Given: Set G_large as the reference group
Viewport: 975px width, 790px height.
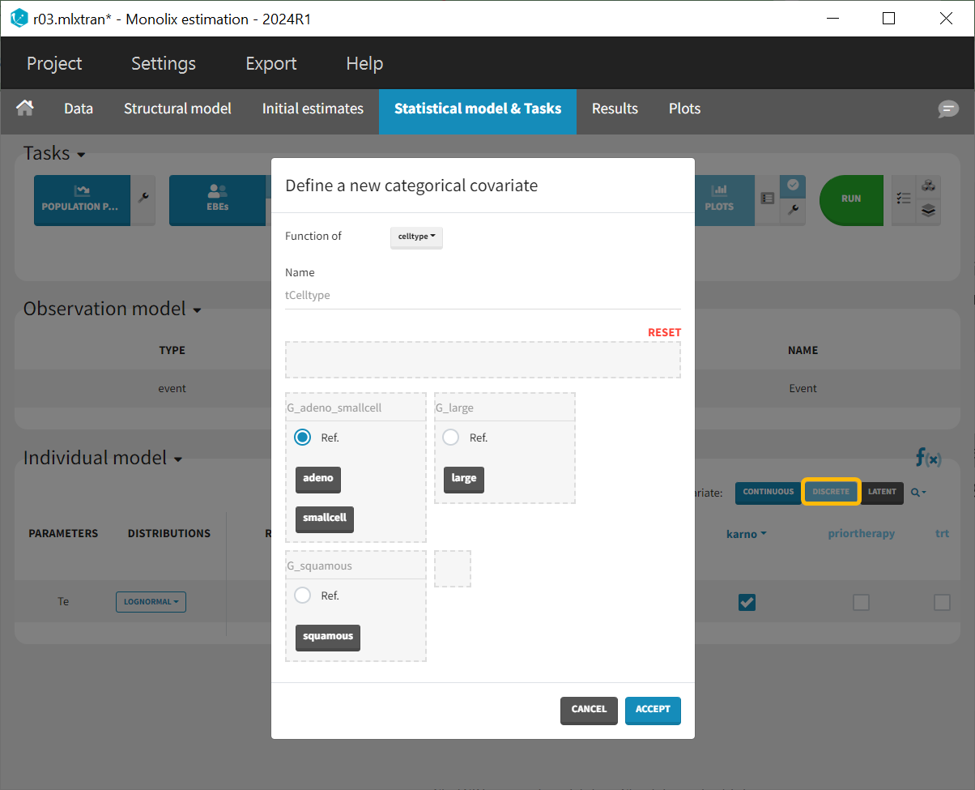Looking at the screenshot, I should [x=451, y=438].
